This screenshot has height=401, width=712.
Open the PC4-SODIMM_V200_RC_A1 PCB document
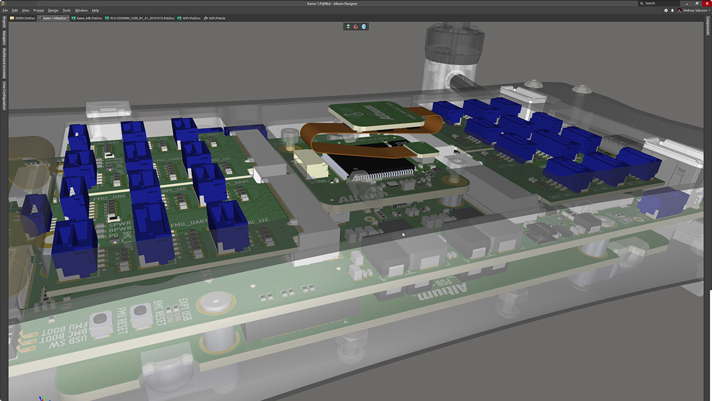coord(140,18)
